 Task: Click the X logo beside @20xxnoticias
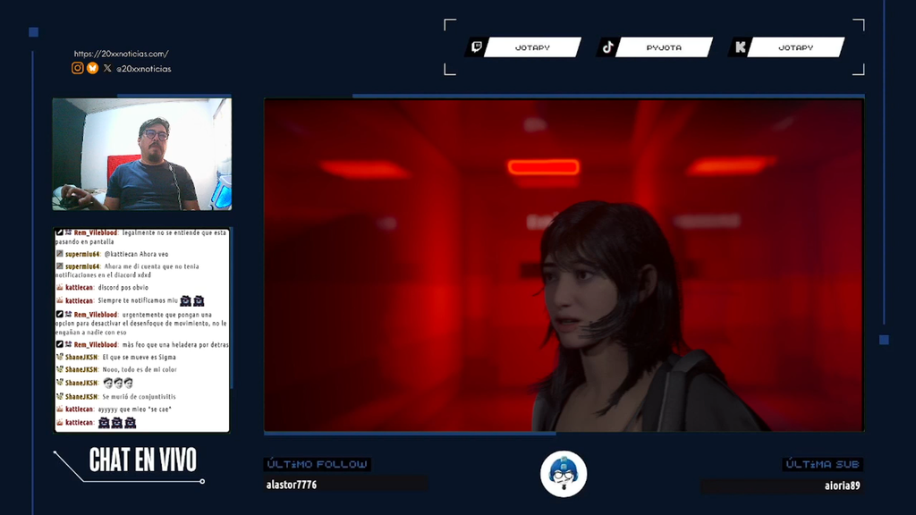(107, 68)
